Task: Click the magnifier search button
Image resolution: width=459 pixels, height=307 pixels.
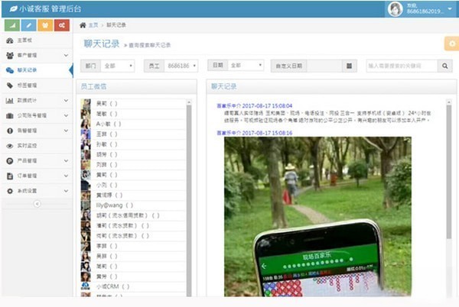Action: 444,66
